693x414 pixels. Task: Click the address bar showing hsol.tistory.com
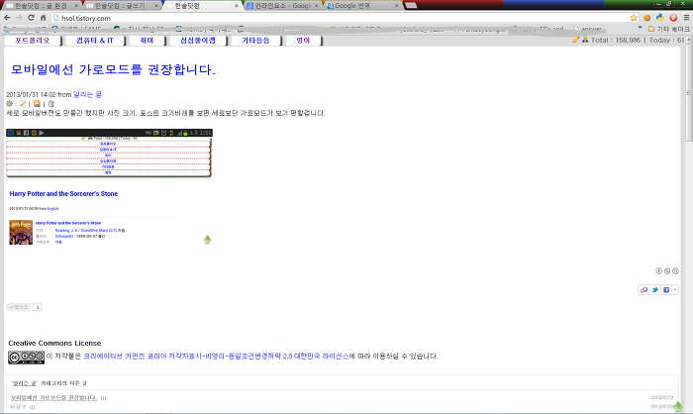click(340, 18)
